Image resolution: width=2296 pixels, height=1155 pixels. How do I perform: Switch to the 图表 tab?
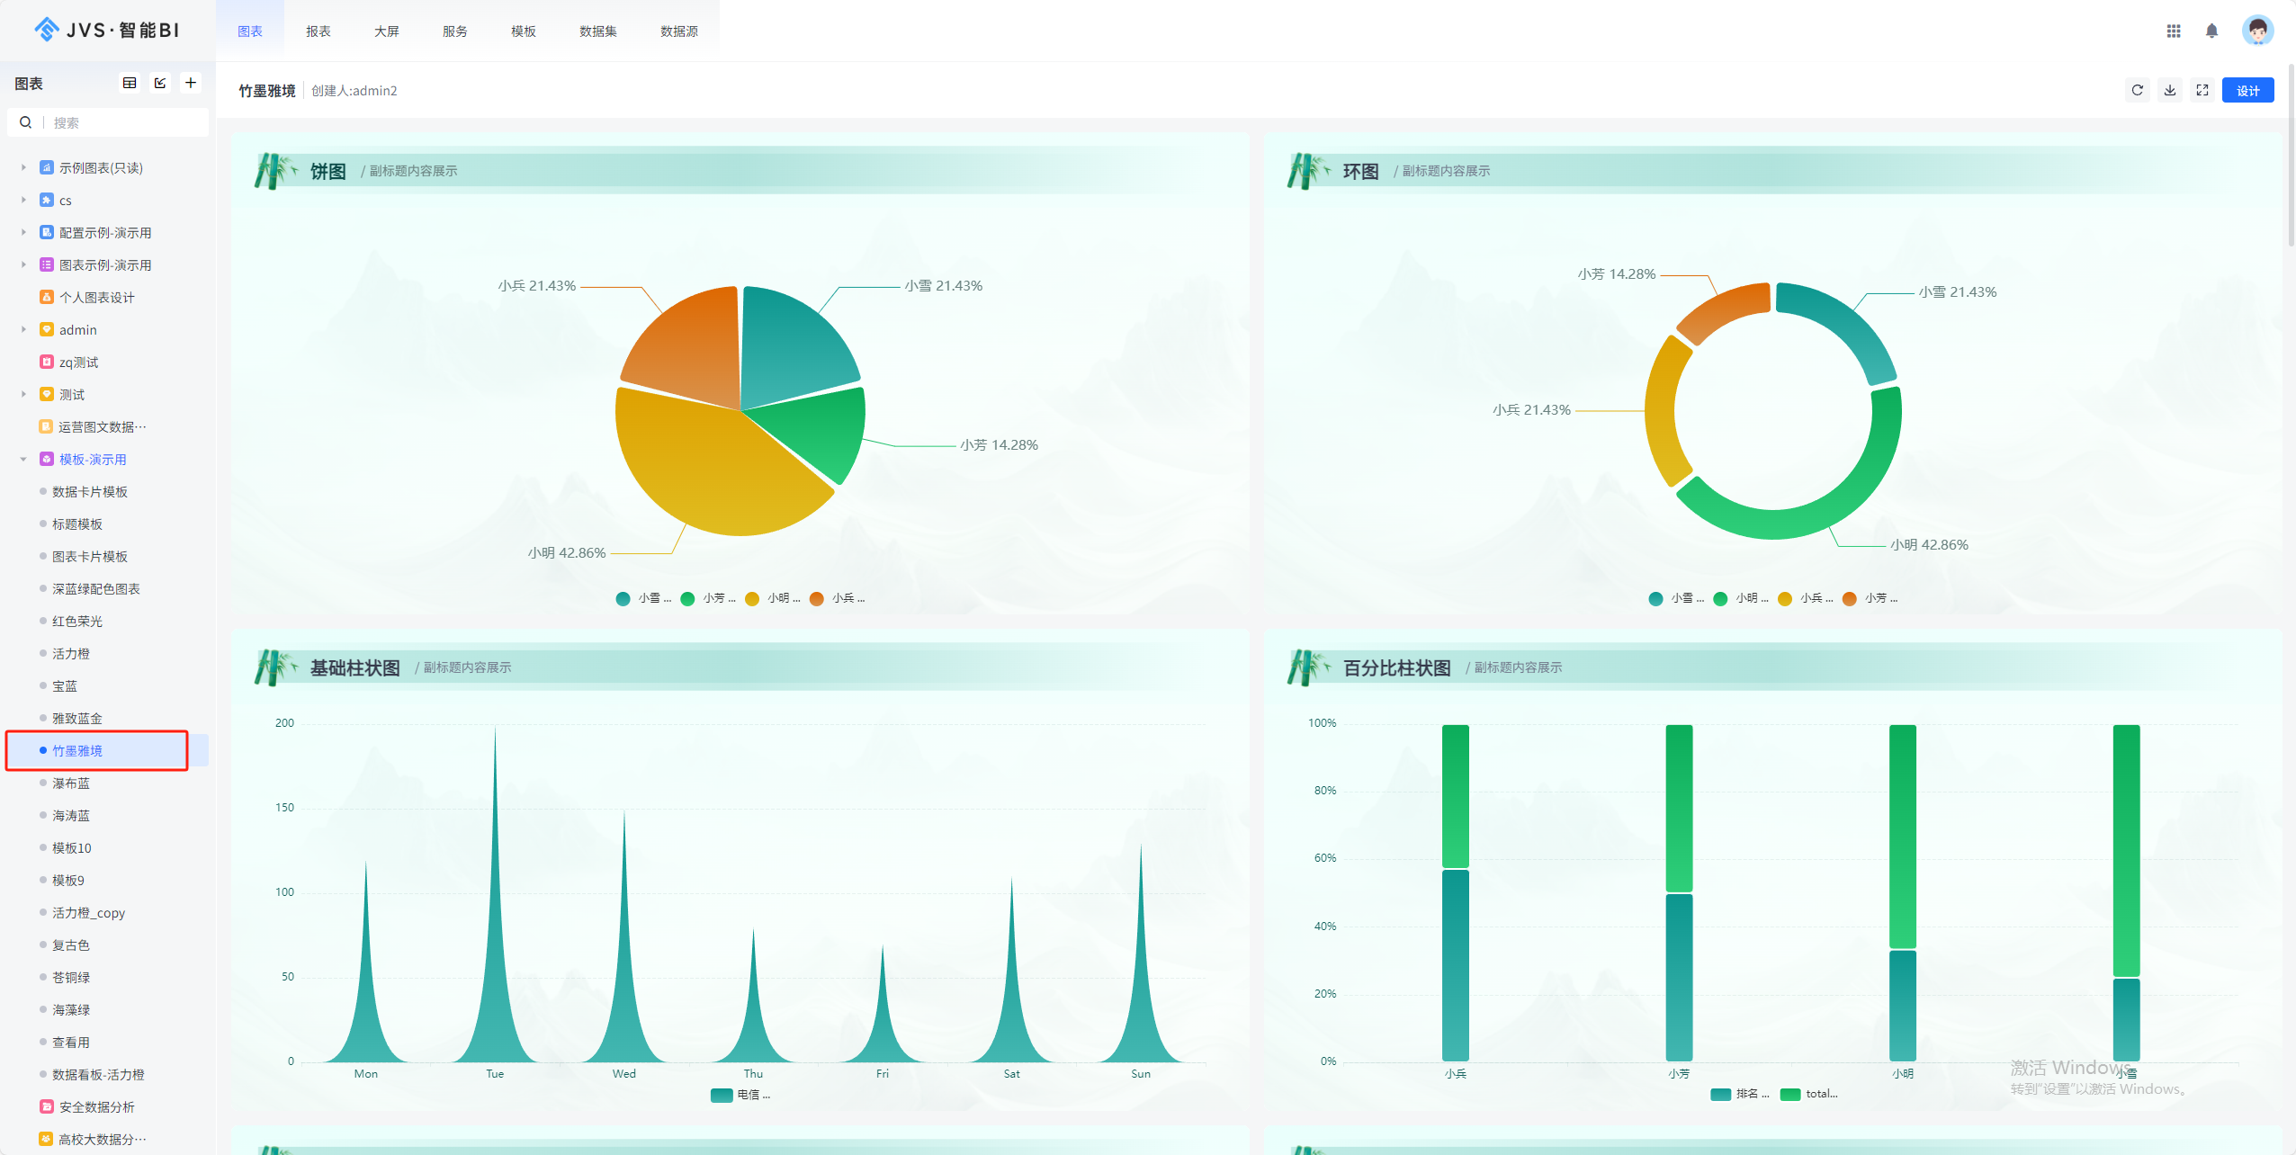tap(250, 31)
